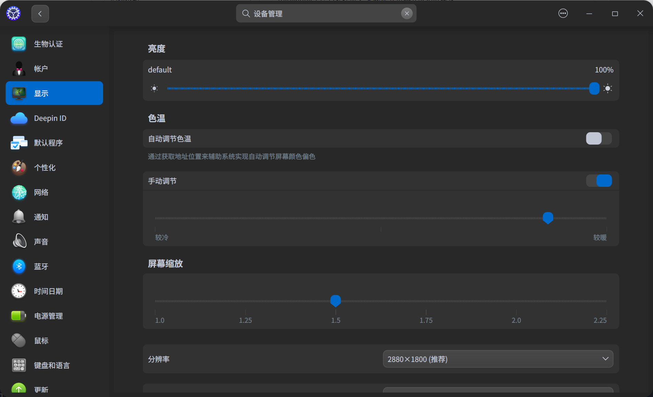The width and height of the screenshot is (653, 397).
Task: Click the 默认程序 icon
Action: tap(19, 143)
